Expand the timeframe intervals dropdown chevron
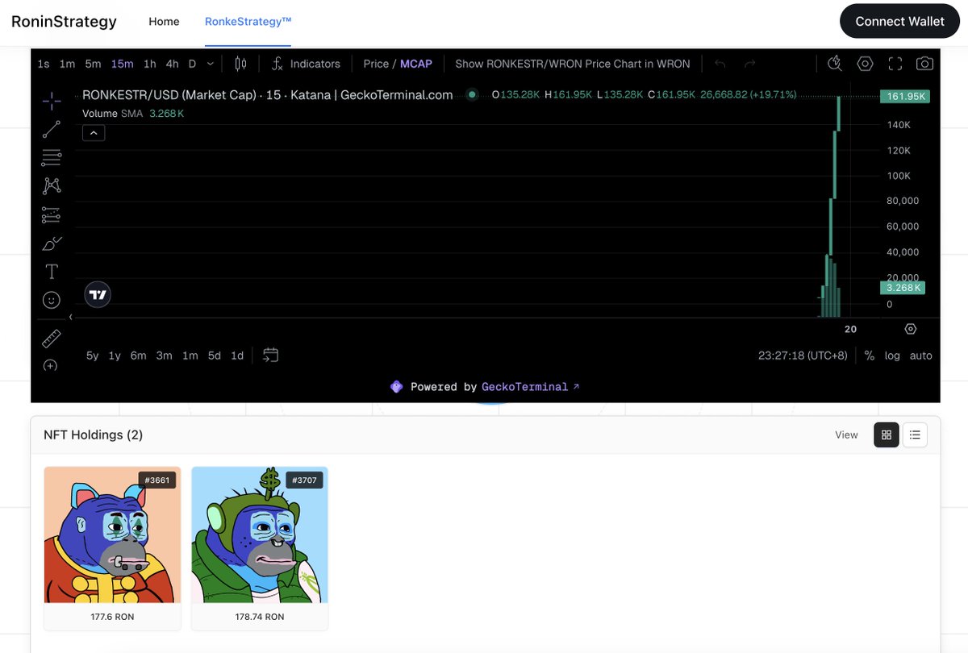Image resolution: width=968 pixels, height=653 pixels. click(211, 64)
